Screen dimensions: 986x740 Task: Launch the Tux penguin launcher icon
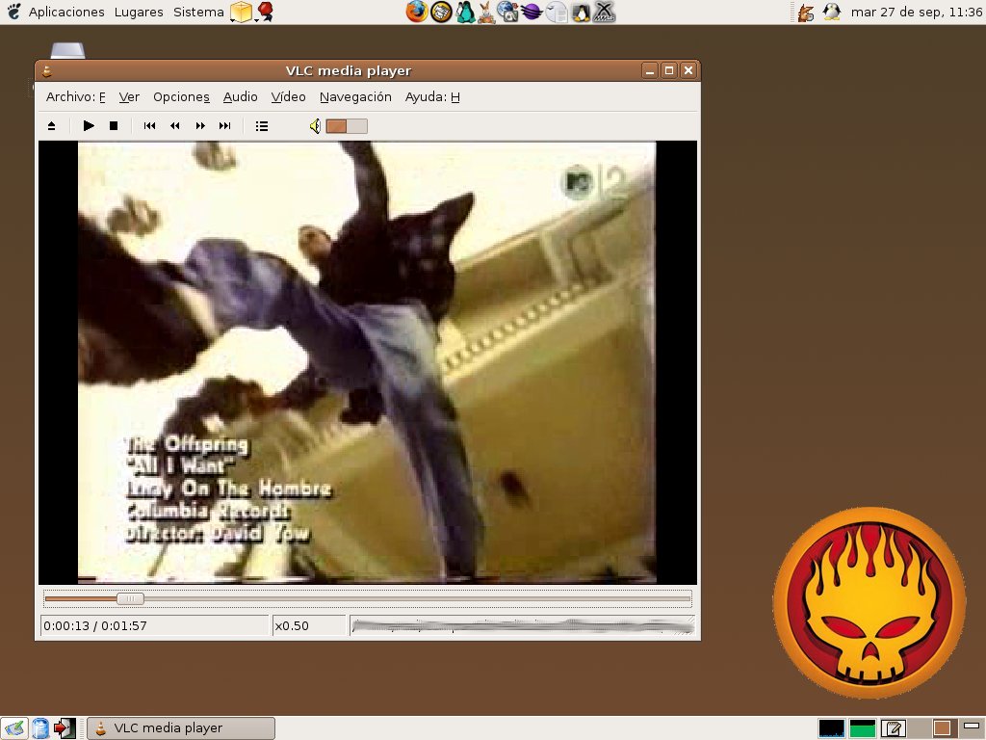[x=581, y=12]
